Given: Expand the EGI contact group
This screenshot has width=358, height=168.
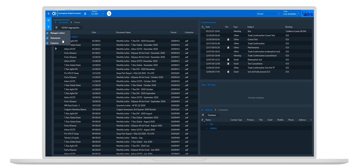Looking at the screenshot, I should point(207,124).
